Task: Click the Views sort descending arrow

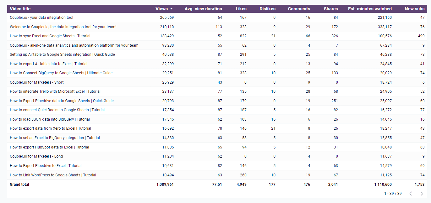Action: [x=171, y=9]
